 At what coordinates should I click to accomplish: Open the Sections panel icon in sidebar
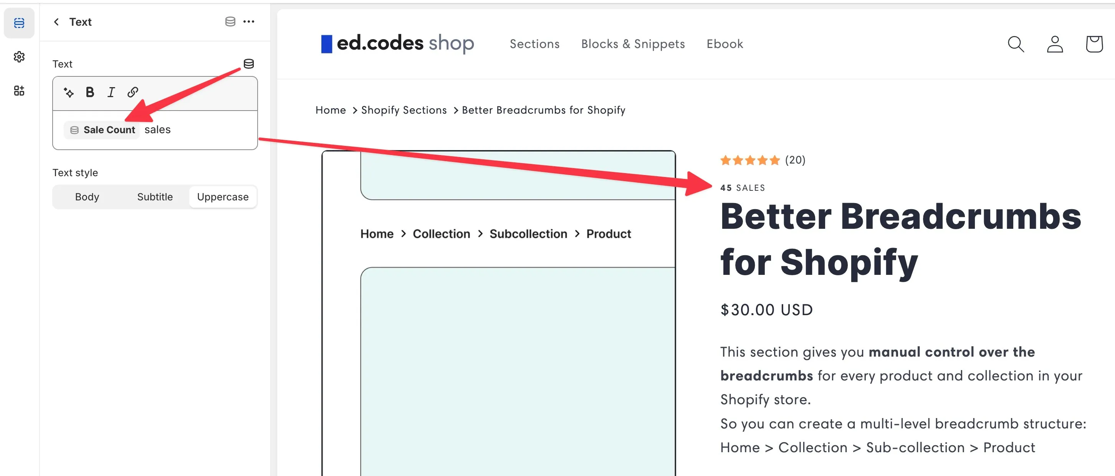19,23
